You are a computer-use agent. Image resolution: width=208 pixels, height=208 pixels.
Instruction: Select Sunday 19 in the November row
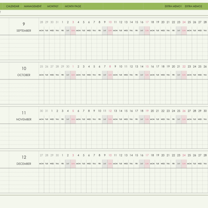[x=147, y=111]
